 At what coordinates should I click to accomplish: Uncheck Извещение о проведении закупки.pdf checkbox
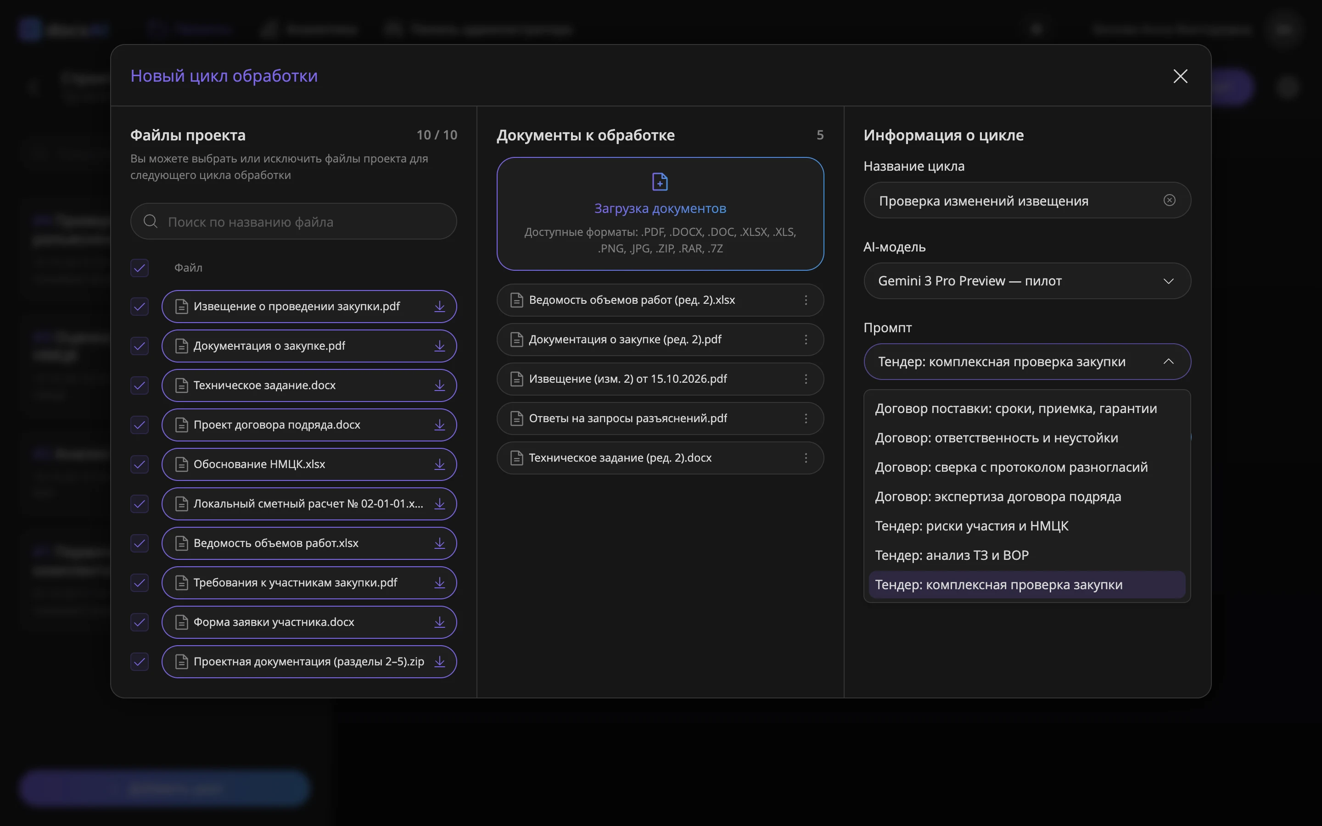(139, 307)
